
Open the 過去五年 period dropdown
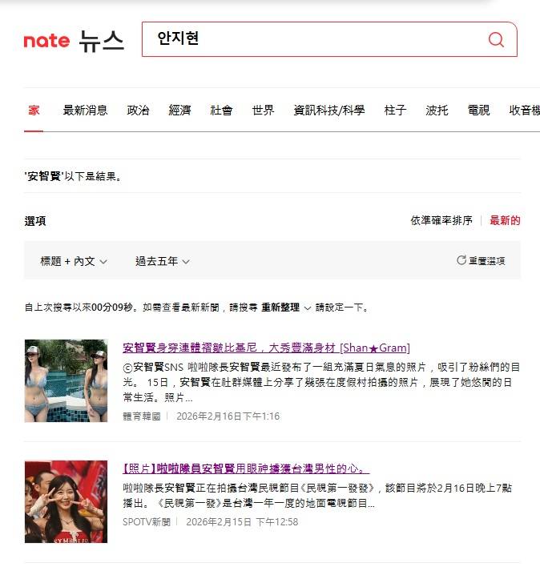163,261
